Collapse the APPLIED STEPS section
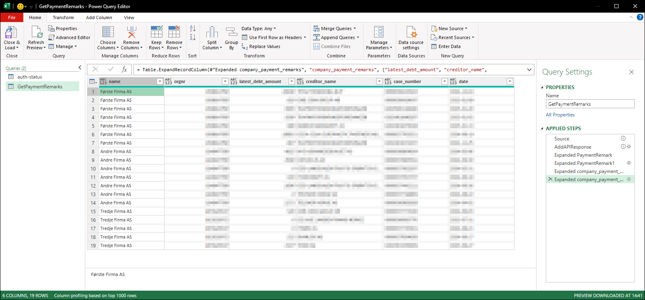645x300 pixels. [542, 128]
